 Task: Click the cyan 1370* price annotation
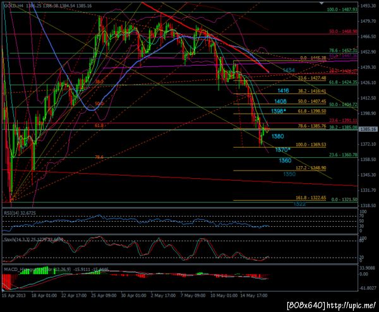pyautogui.click(x=283, y=150)
